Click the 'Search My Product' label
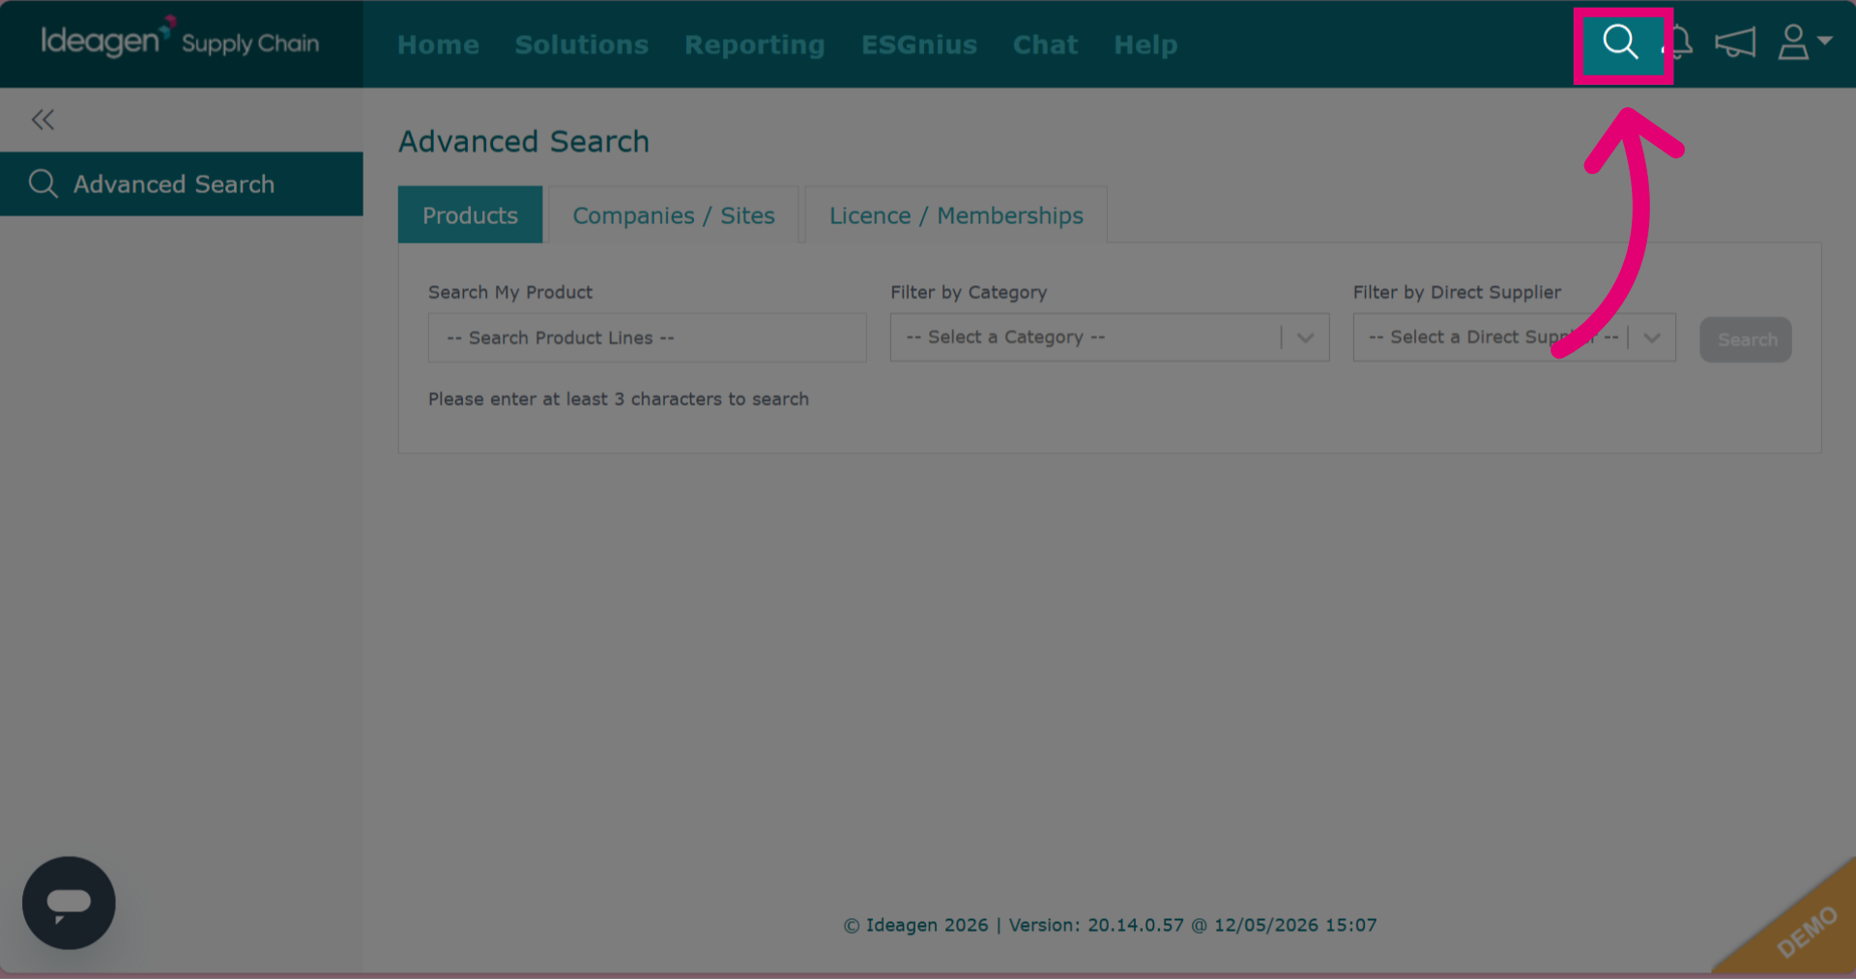 [510, 292]
